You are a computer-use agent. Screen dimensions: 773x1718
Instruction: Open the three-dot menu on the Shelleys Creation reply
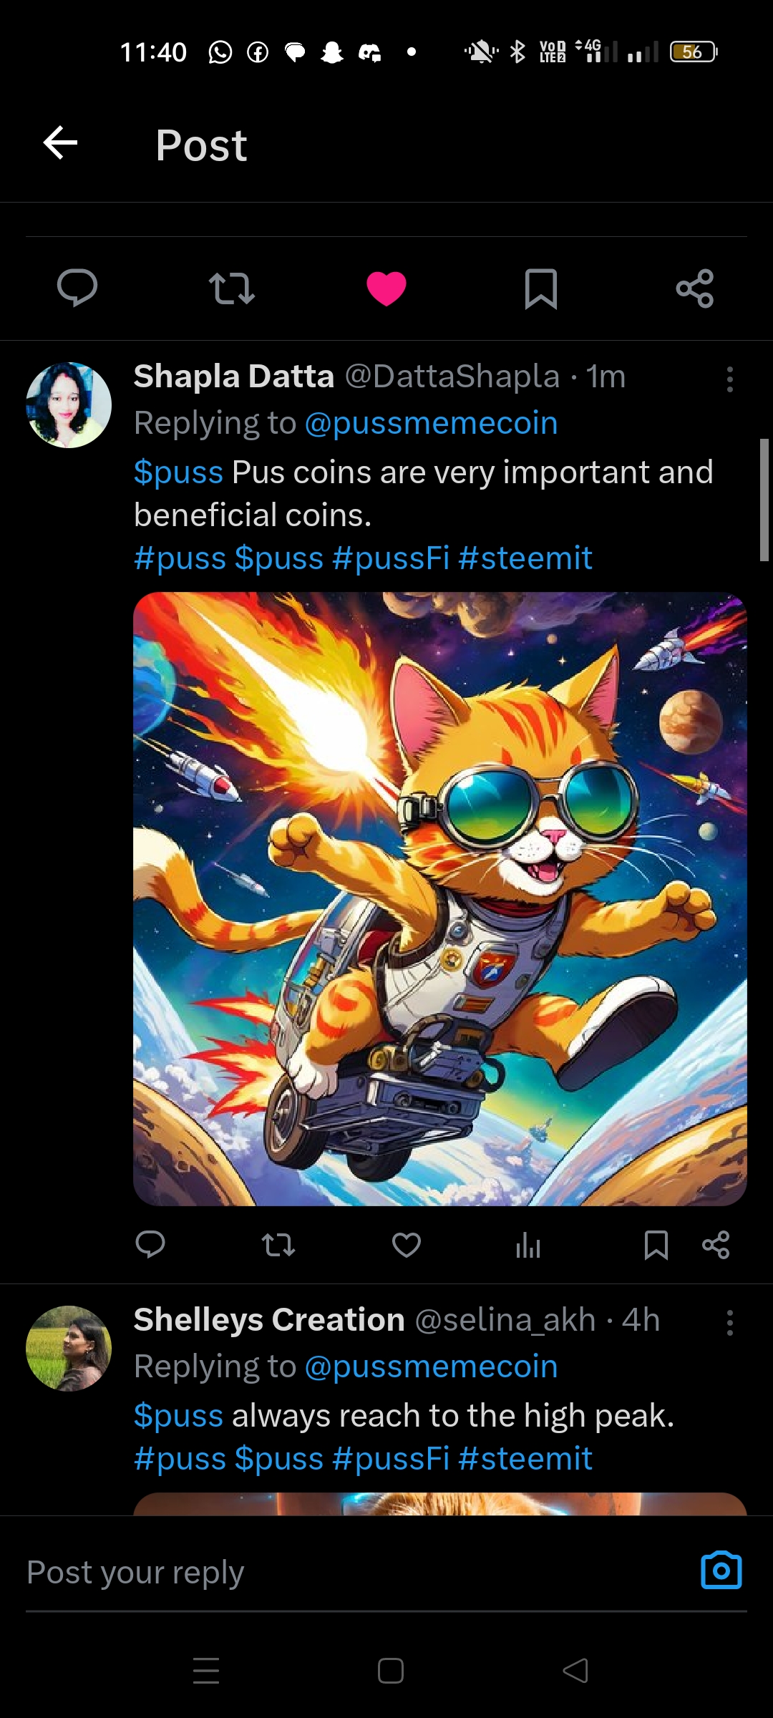[x=730, y=1323]
